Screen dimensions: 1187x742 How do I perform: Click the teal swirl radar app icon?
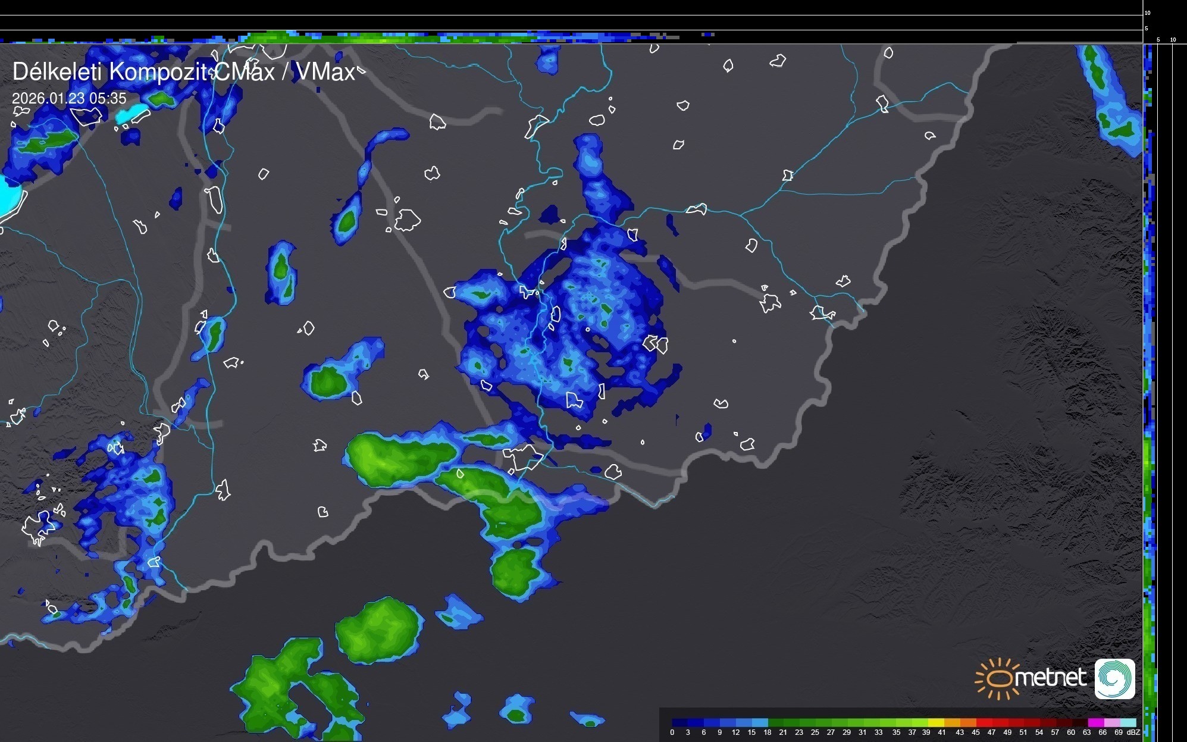coord(1114,679)
